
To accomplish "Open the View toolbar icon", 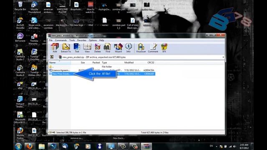I will pos(87,48).
